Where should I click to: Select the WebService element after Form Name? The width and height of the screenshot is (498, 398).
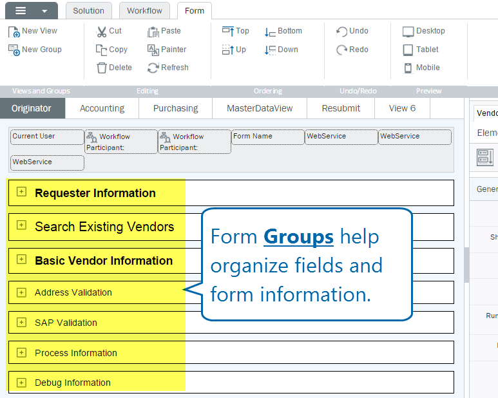341,137
